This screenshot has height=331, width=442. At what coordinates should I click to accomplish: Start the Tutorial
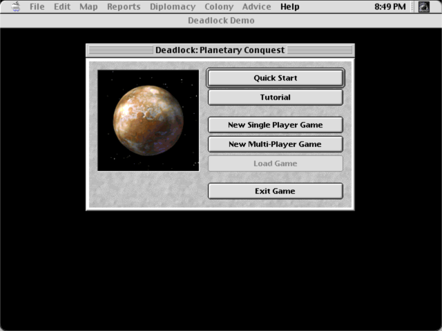pyautogui.click(x=276, y=97)
